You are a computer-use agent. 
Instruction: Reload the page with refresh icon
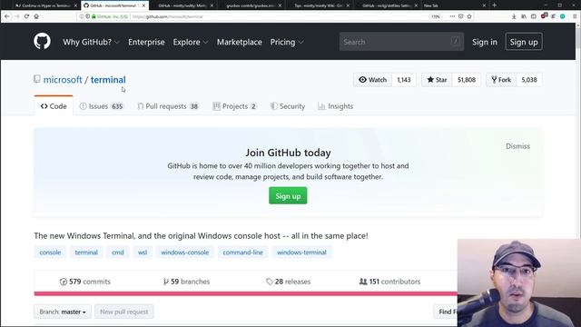[26, 16]
